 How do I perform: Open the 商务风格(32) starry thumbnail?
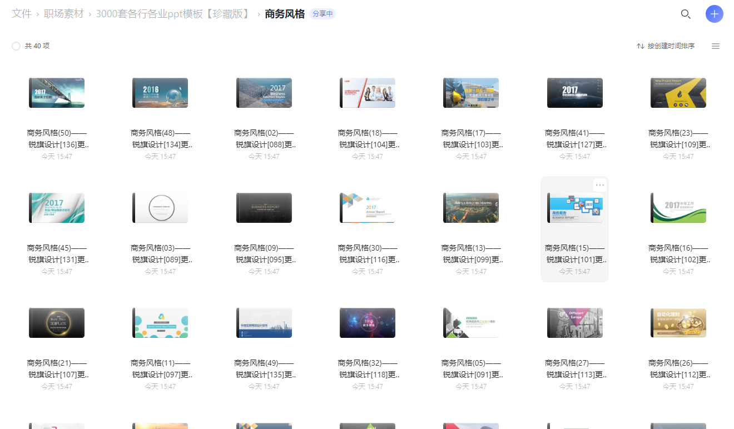[x=368, y=323]
